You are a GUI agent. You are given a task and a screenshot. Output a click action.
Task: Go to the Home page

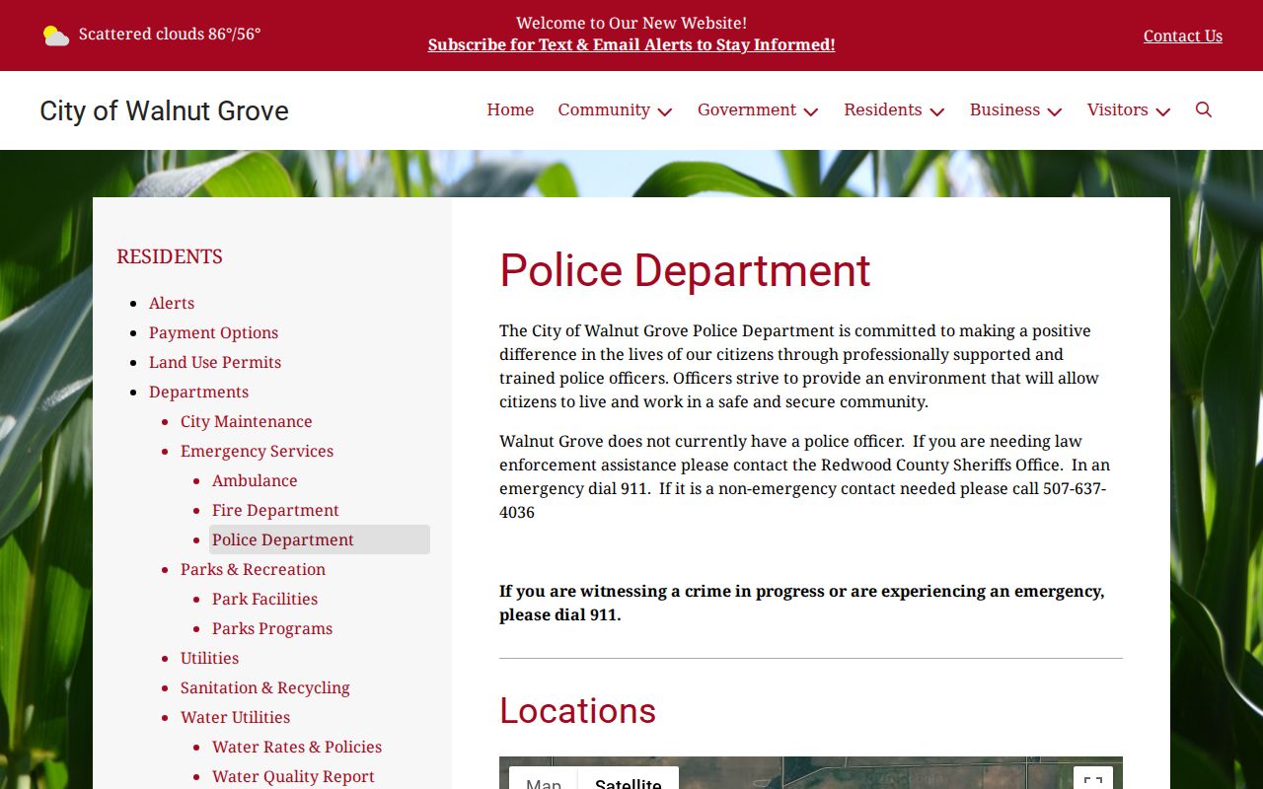coord(510,110)
